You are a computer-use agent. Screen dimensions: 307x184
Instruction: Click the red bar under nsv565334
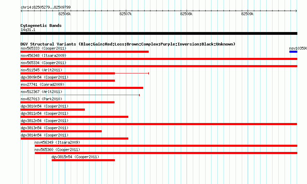coord(159,66)
